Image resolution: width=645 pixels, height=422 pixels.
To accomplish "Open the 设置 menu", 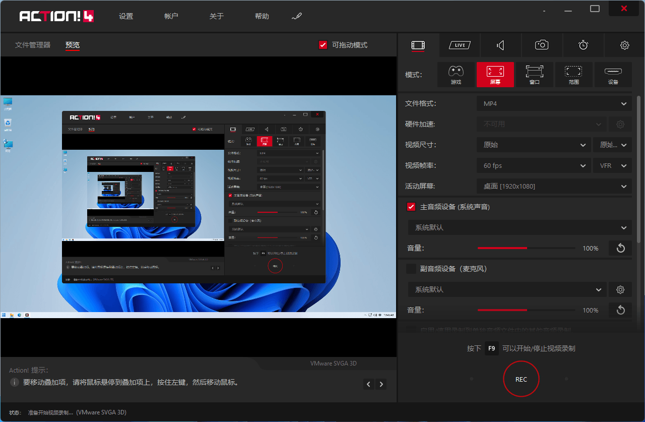I will 126,16.
